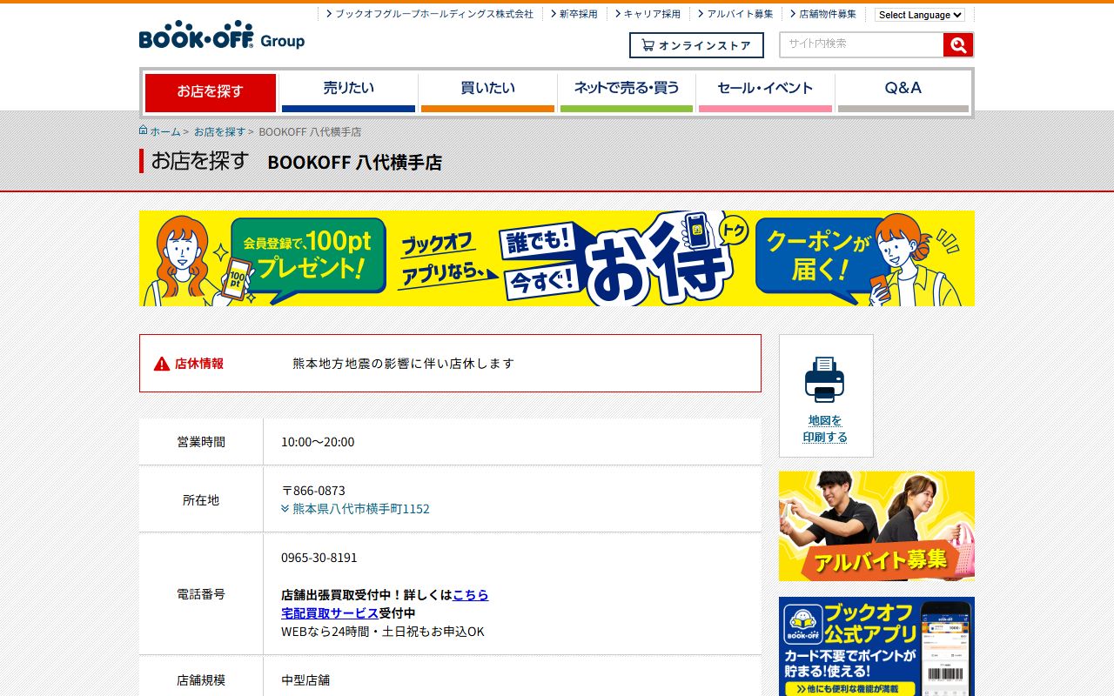Click the 店休情報 label

click(x=199, y=364)
